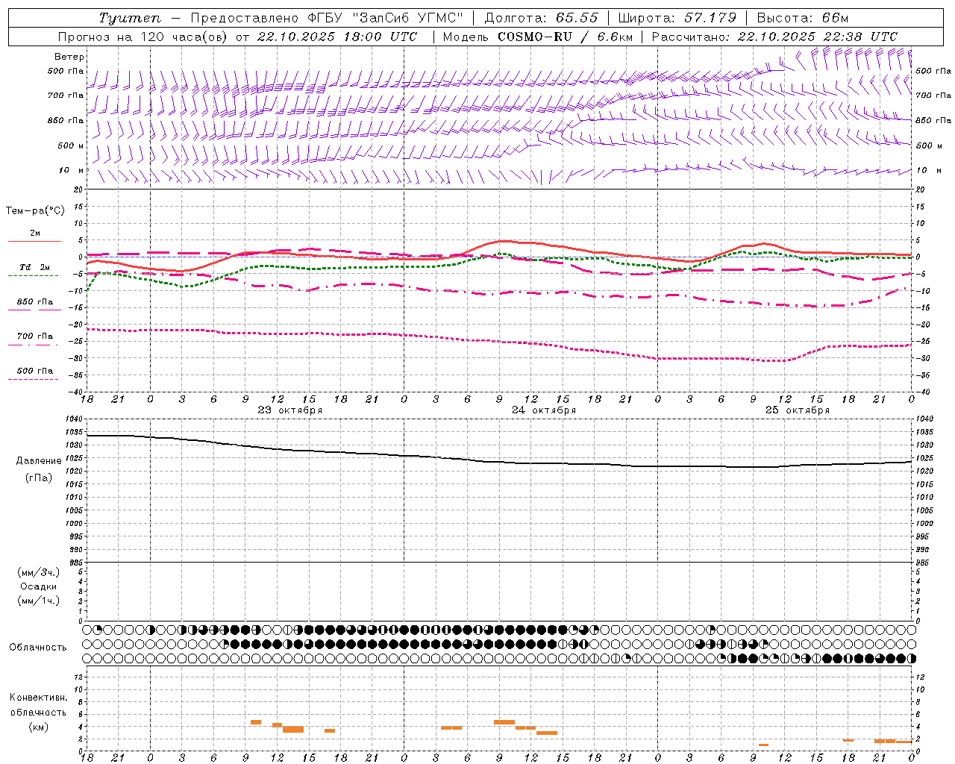
Task: Click the left "700 гПа" wind level label
Action: point(66,95)
